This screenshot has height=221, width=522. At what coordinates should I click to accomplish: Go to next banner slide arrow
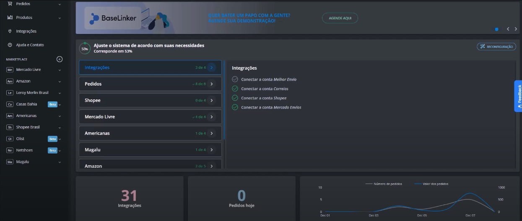click(516, 29)
